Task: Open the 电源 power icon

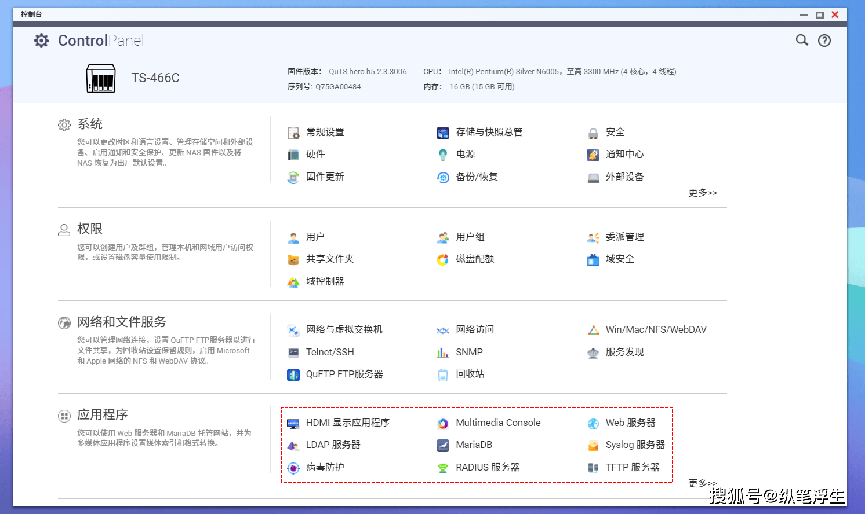Action: pos(443,155)
